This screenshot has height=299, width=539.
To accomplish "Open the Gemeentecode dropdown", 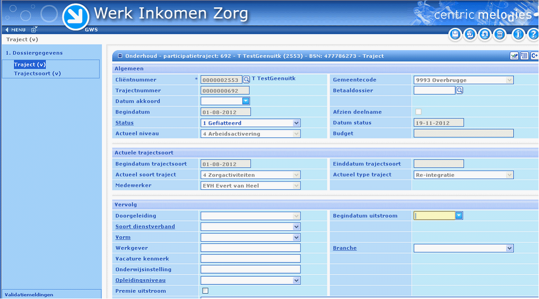I will [x=509, y=80].
